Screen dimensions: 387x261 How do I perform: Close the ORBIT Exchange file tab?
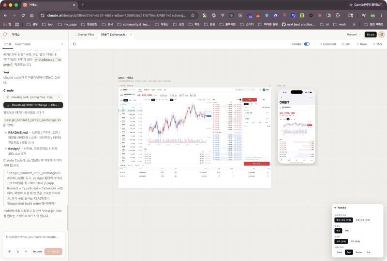point(131,34)
